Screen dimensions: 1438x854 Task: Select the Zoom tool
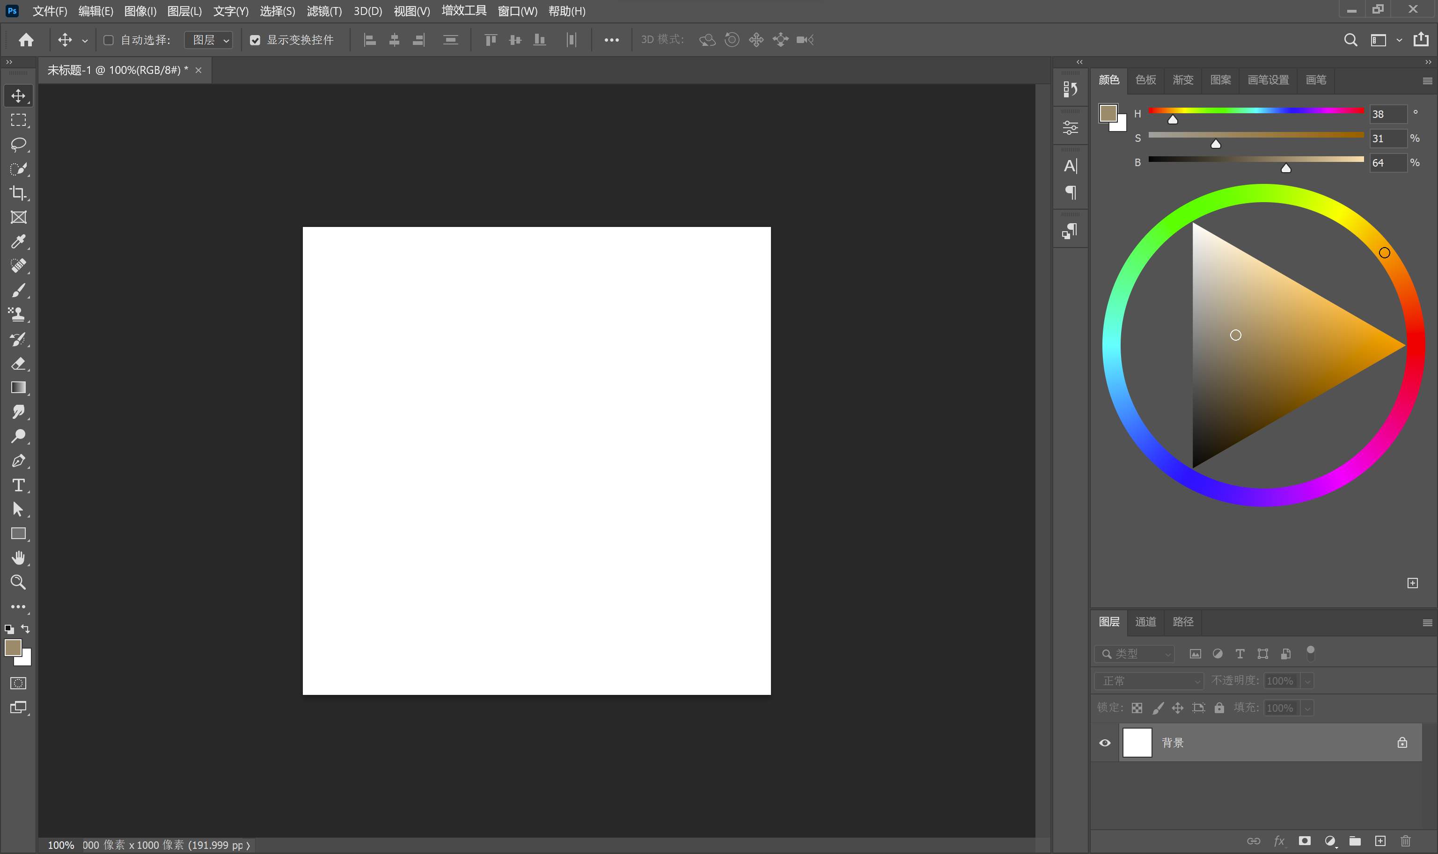point(18,583)
